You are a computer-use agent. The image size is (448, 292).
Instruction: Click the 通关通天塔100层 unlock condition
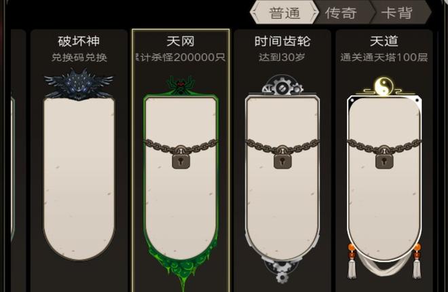(384, 58)
